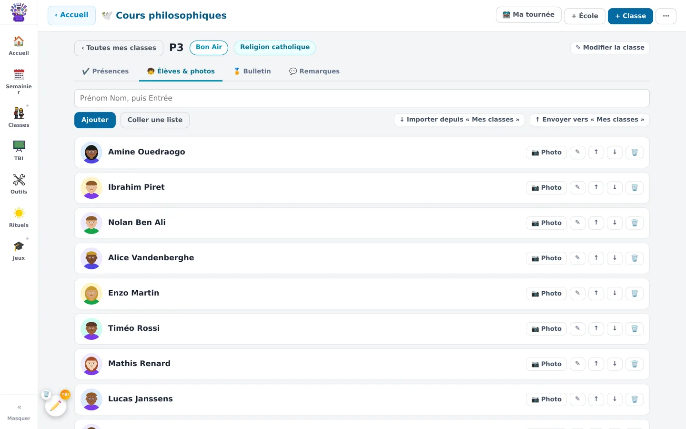Image resolution: width=686 pixels, height=429 pixels.
Task: Send students to « Mes classes »
Action: (590, 120)
